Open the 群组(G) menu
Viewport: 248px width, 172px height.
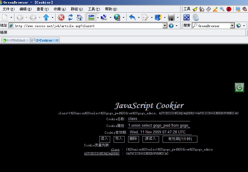[77, 9]
